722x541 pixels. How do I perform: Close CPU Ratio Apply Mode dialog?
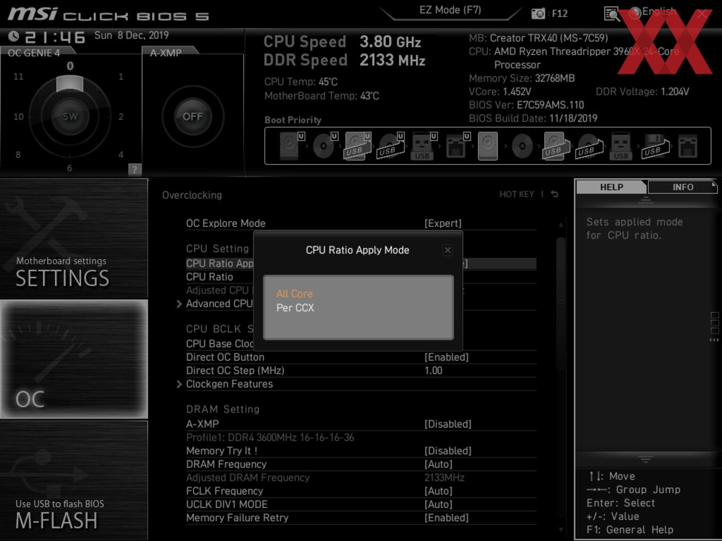tap(448, 250)
